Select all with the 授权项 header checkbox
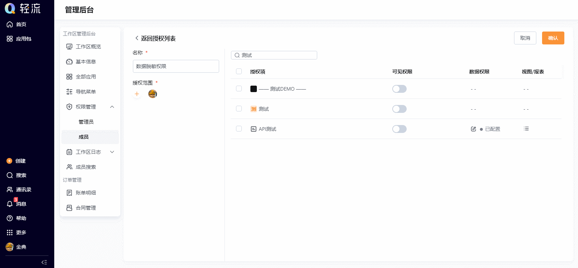The height and width of the screenshot is (268, 578). click(x=239, y=71)
